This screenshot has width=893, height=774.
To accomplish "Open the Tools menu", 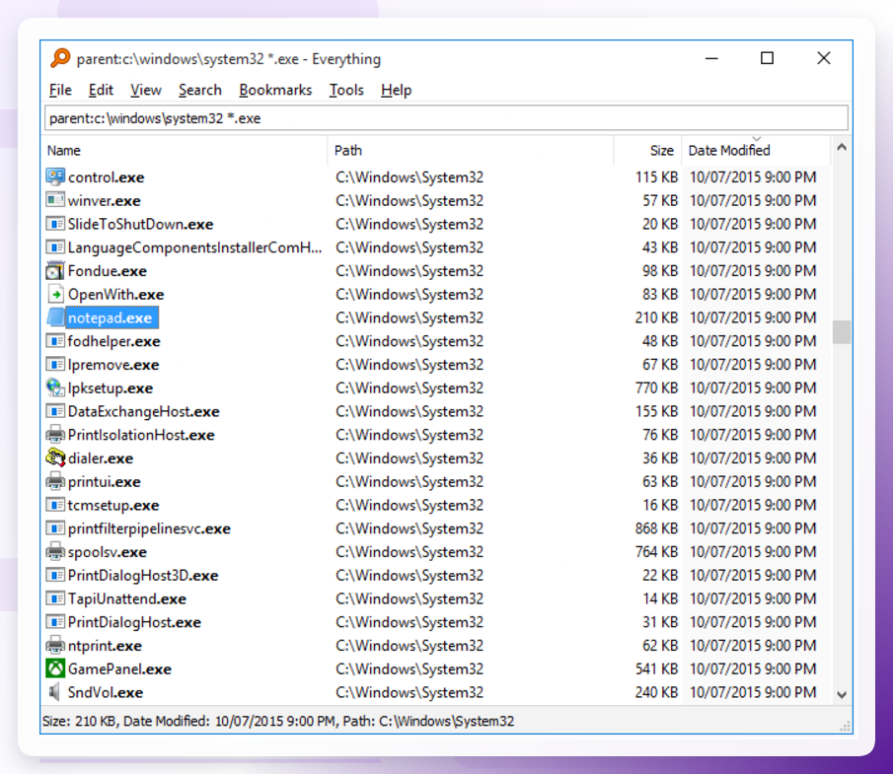I will point(346,90).
